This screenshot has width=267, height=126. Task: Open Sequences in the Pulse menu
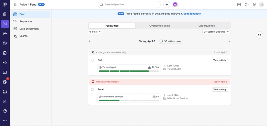(x=31, y=22)
